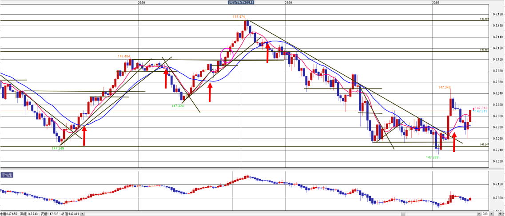
Task: Click the 平均足 indicator panel label
Action: click(7, 175)
